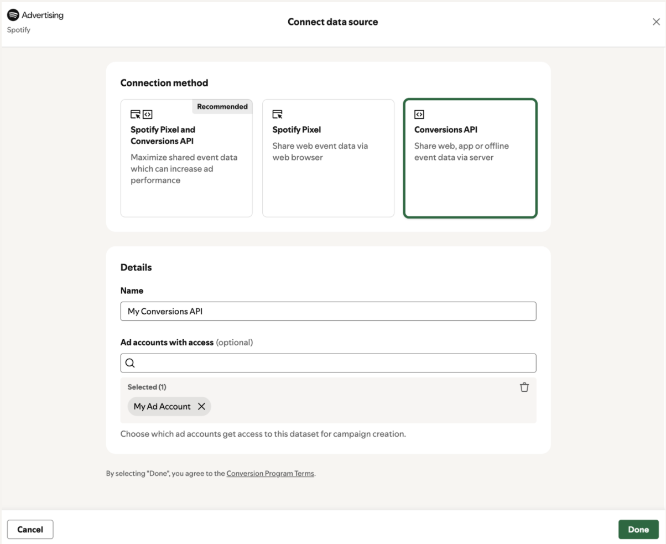Click the Spotify Pixel card's cursor icon
This screenshot has width=666, height=544.
(278, 115)
